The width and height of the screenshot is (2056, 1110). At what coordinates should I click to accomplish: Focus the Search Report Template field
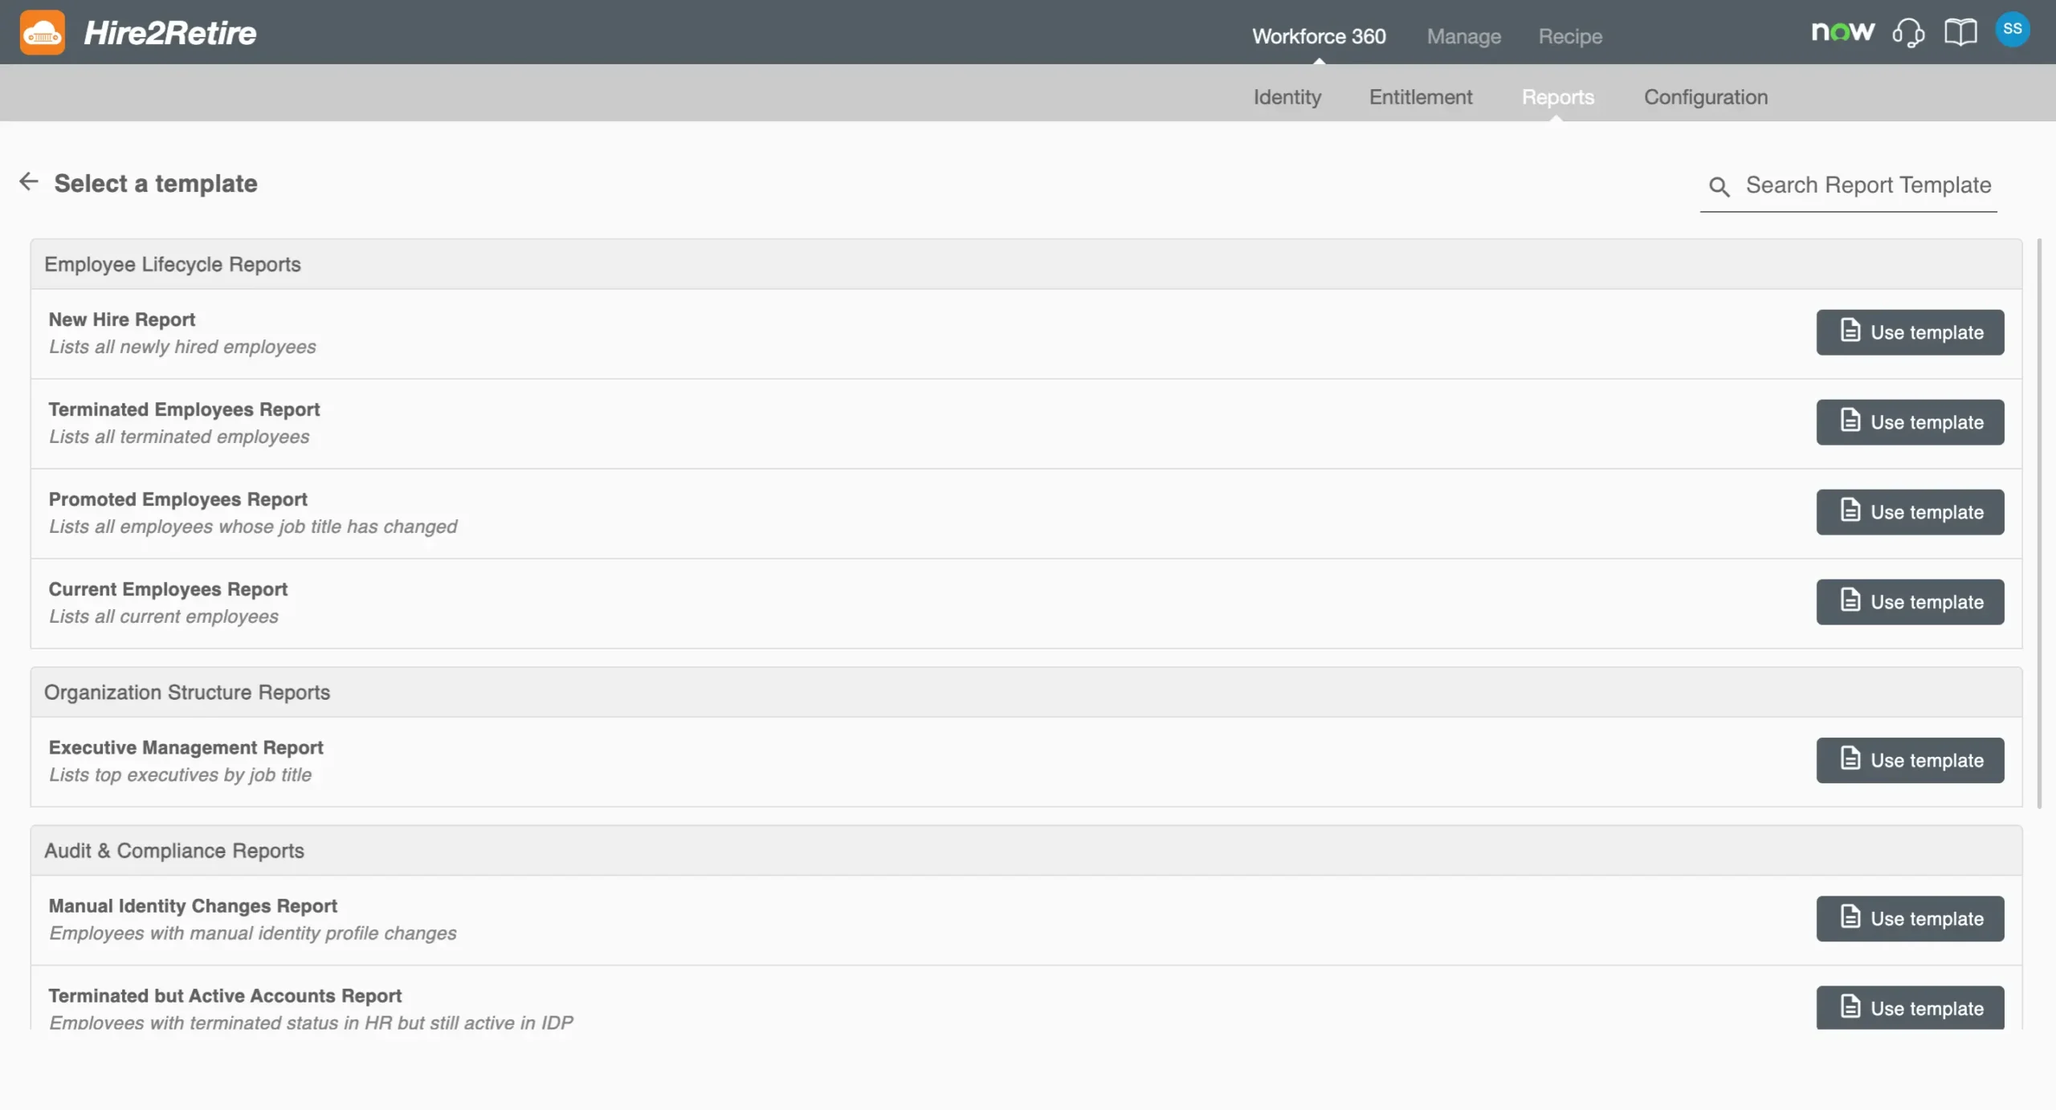pyautogui.click(x=1868, y=185)
